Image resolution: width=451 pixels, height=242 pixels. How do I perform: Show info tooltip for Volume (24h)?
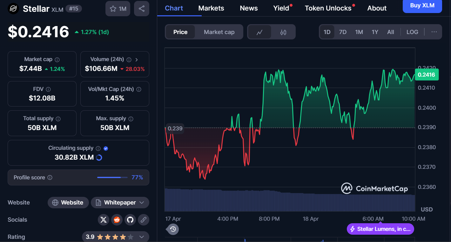click(129, 59)
